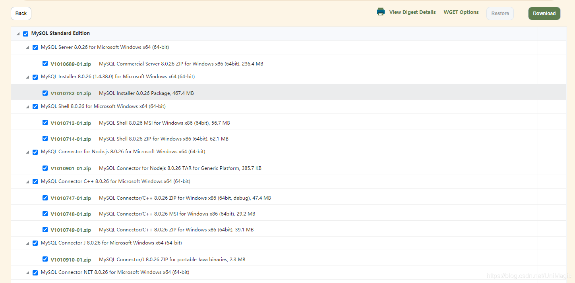The image size is (575, 283).
Task: Open View Digest Details link
Action: 412,12
